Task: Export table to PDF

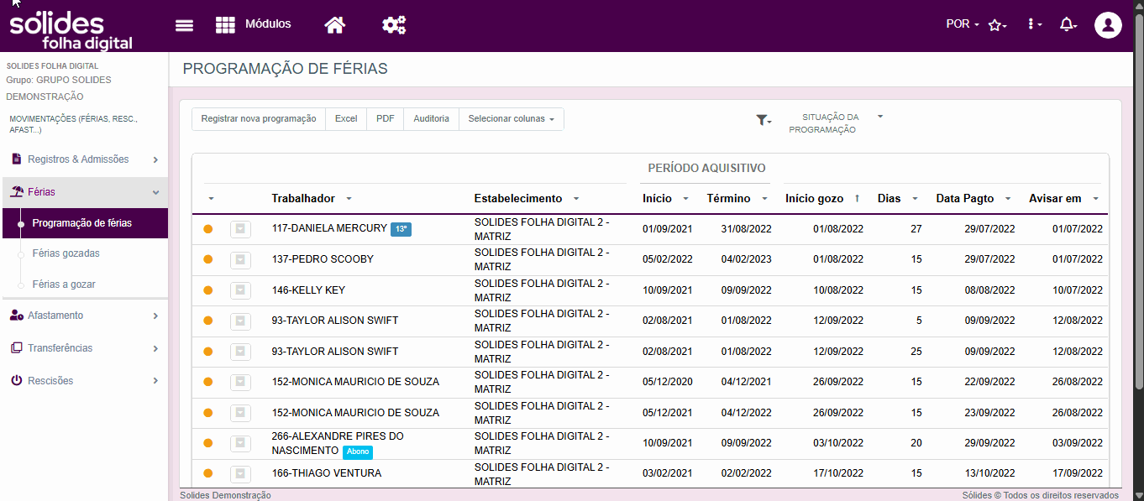Action: (x=386, y=119)
